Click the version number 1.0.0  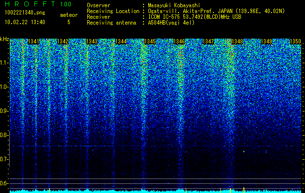(x=66, y=4)
